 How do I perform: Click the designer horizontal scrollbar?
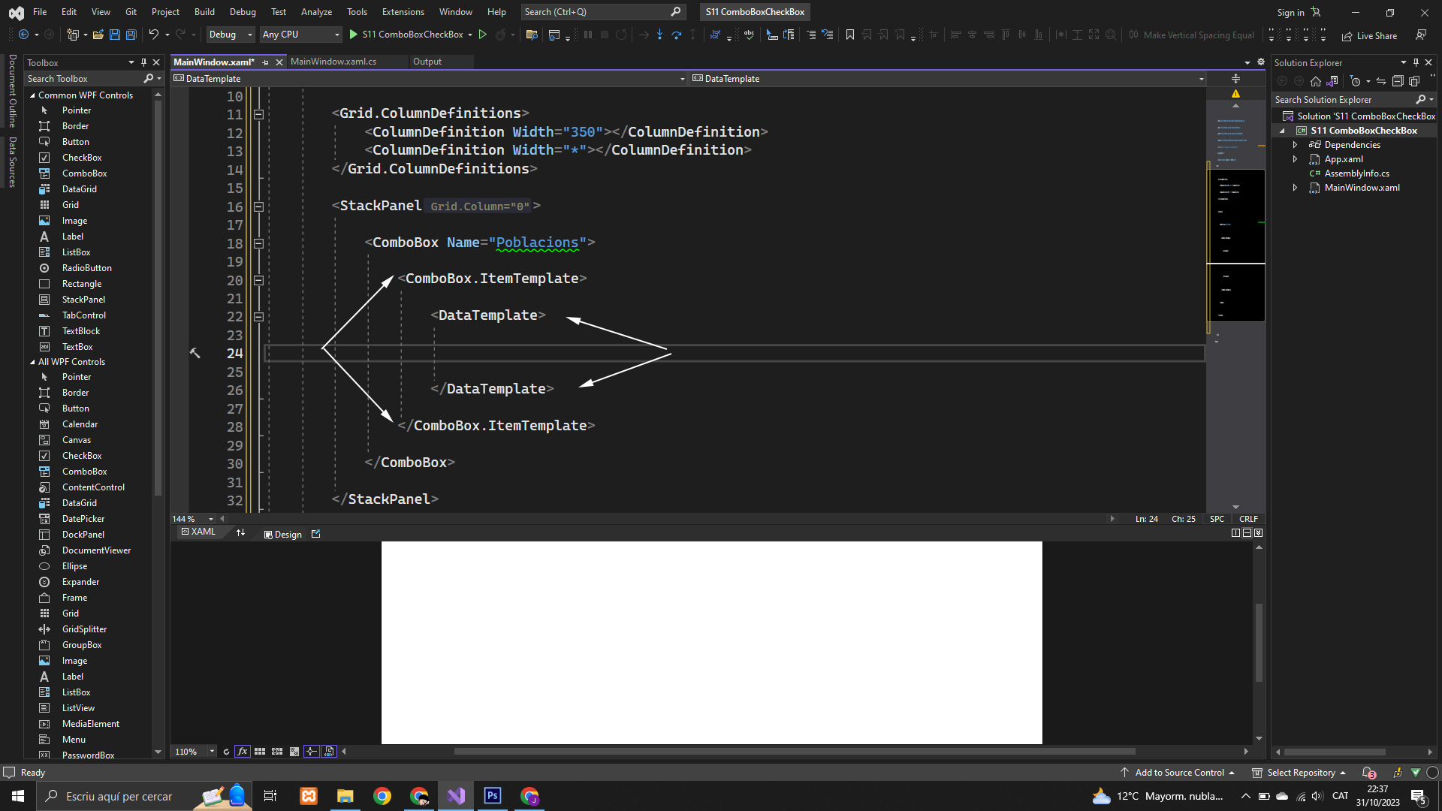(x=795, y=752)
